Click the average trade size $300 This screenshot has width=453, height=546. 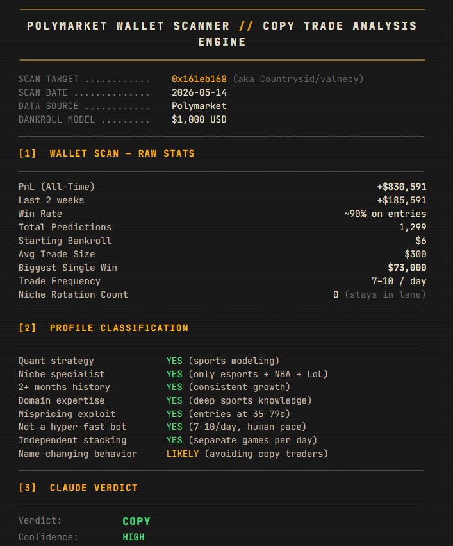click(415, 254)
